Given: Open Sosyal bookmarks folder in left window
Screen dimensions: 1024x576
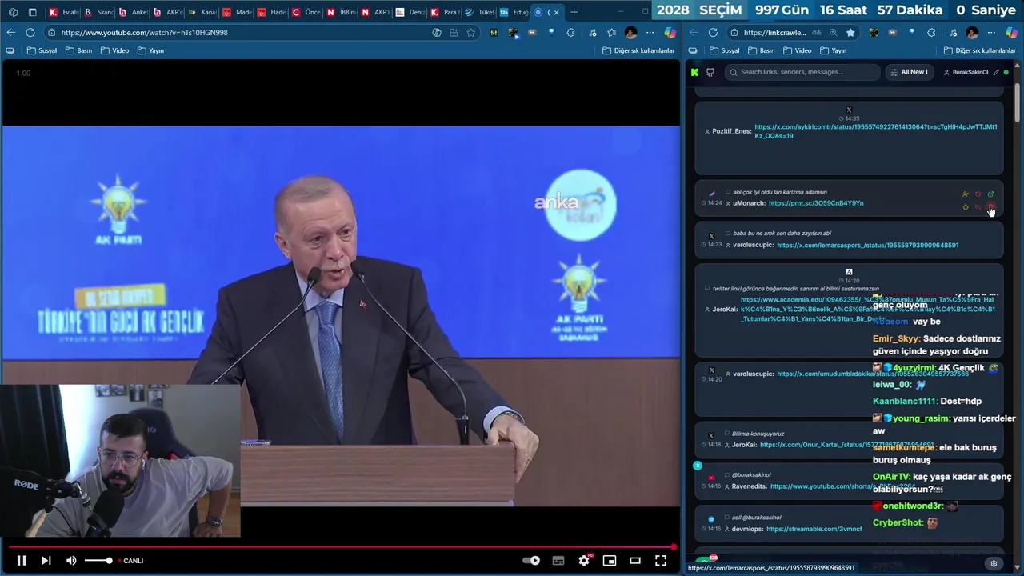Looking at the screenshot, I should tap(42, 50).
